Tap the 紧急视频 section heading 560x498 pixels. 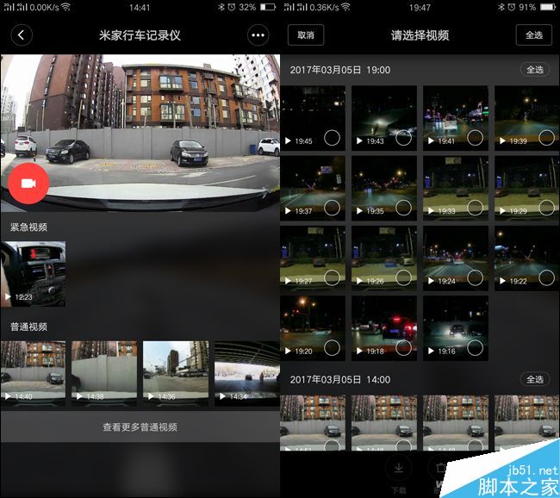pyautogui.click(x=28, y=227)
